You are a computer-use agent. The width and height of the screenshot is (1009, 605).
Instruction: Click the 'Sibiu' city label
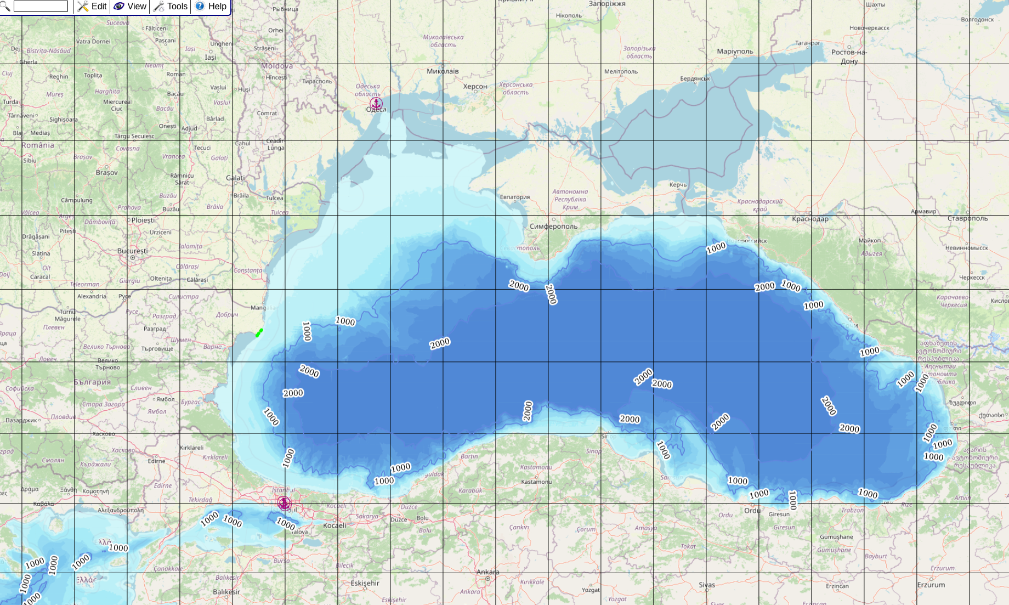click(x=30, y=161)
